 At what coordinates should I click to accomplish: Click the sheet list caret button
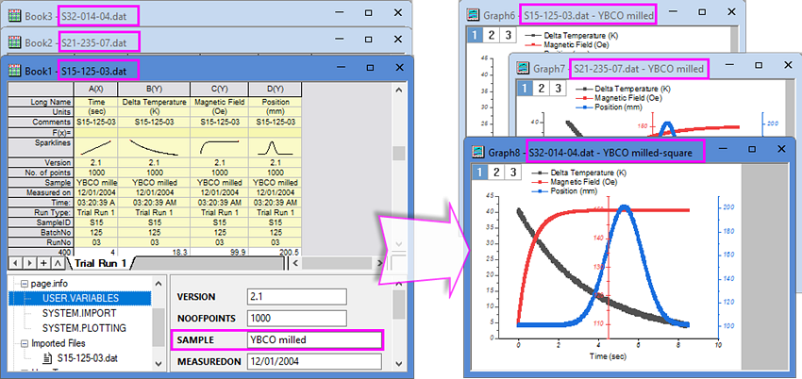[x=58, y=263]
